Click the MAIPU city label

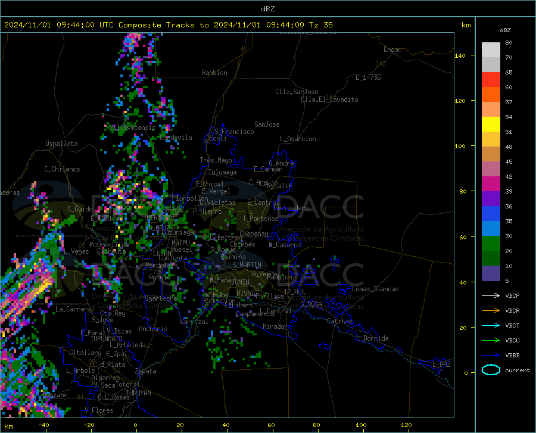pos(180,242)
